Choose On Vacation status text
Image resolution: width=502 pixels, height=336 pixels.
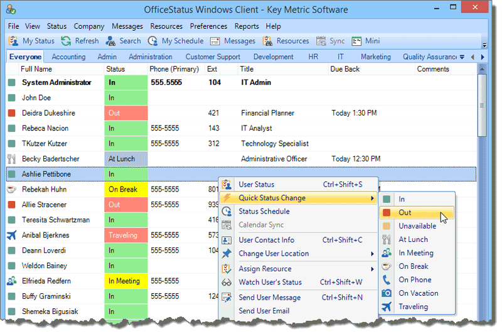coord(419,293)
